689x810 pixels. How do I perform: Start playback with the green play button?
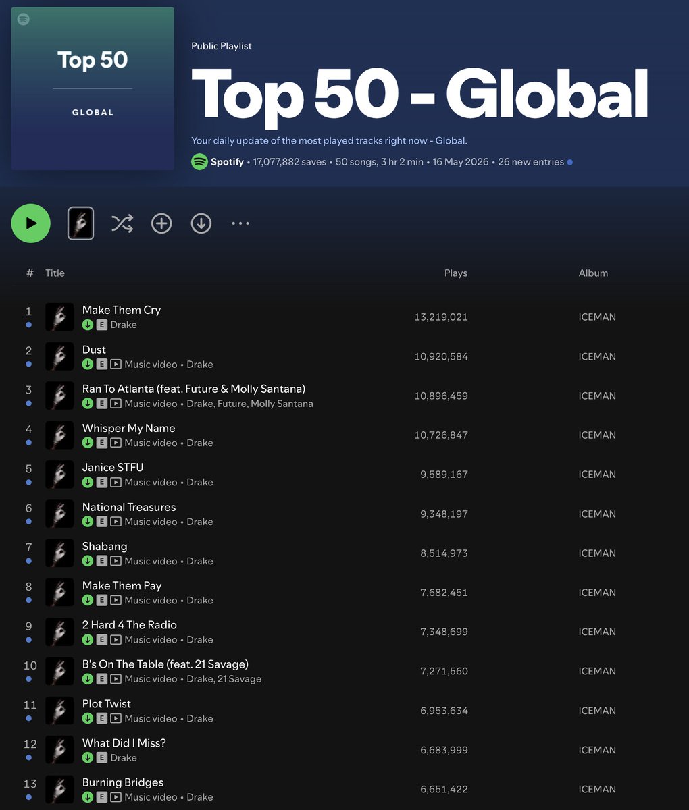31,223
